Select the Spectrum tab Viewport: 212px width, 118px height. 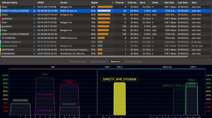coord(116,62)
